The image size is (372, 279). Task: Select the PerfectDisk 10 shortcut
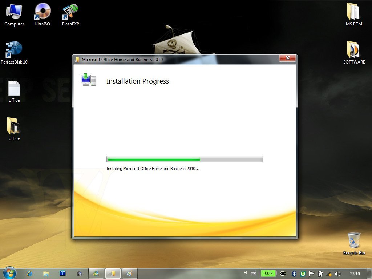coord(14,53)
